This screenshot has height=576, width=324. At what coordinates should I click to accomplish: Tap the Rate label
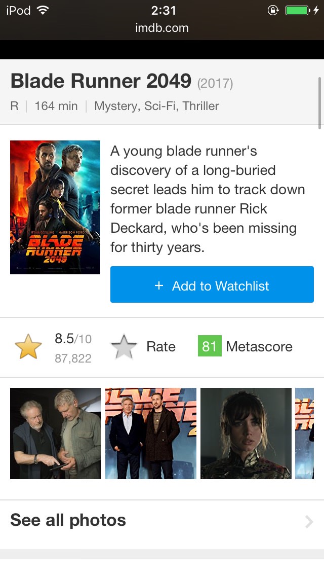(x=161, y=347)
